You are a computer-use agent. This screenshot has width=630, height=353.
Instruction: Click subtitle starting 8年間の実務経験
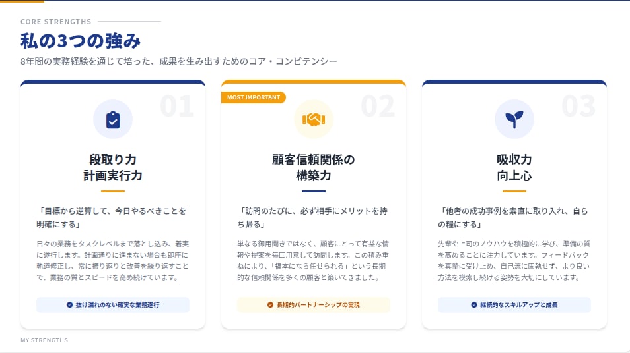(x=179, y=61)
